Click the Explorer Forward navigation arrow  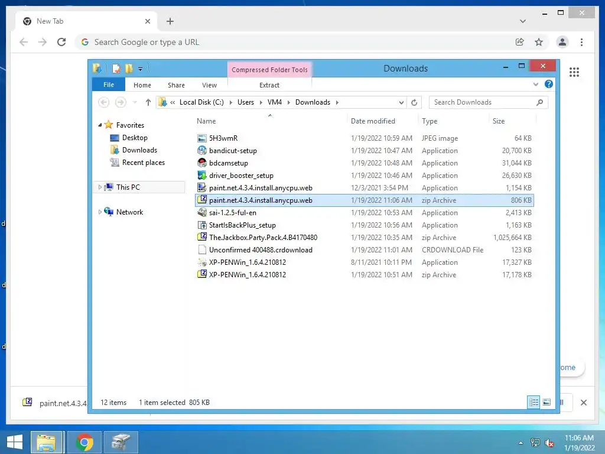121,102
